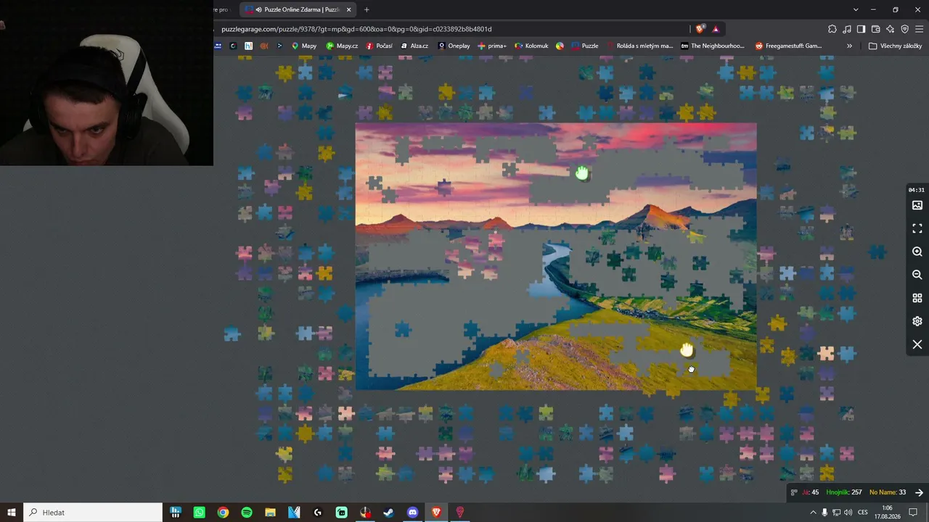Open Oneplay bookmark
The image size is (929, 522).
tap(454, 46)
